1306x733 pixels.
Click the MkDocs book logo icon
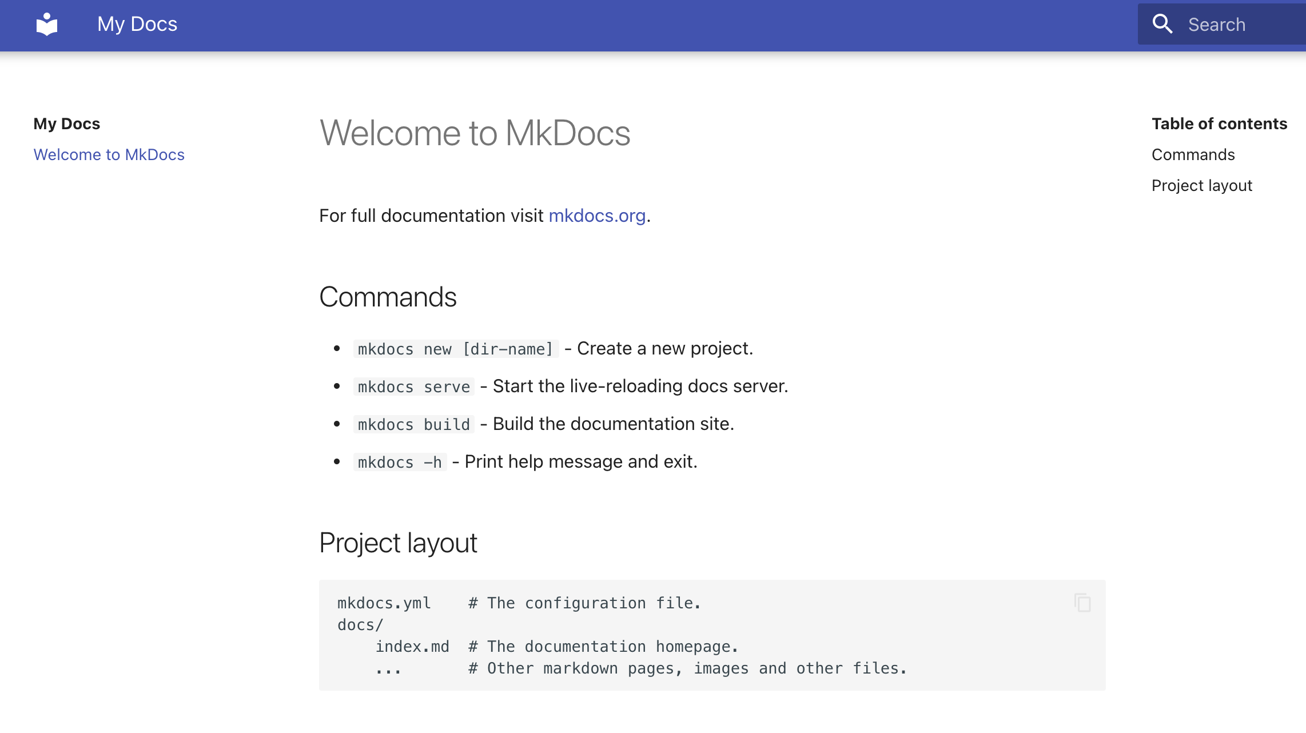point(46,25)
